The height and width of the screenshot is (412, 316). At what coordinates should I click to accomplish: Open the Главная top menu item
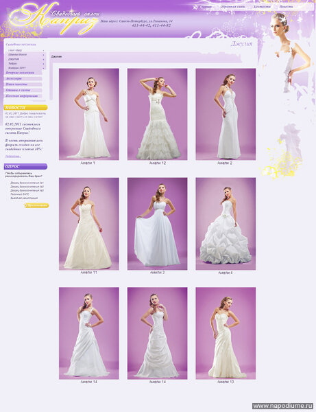(206, 7)
